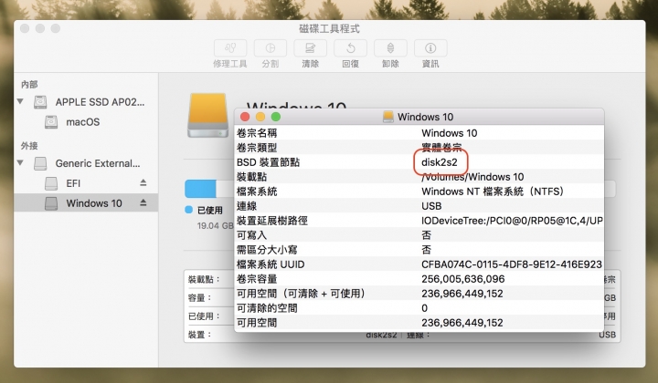Click the 檔案系統 row label

point(257,191)
